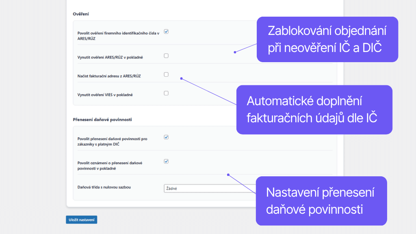Enable Vynutit ověření VIES v pokladně
416x234 pixels.
(166, 93)
